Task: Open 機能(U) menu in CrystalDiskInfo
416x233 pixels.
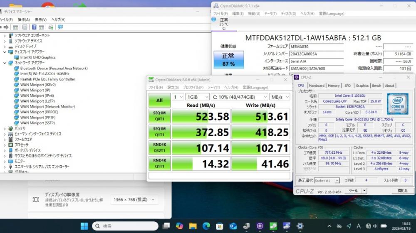Action: [254, 14]
